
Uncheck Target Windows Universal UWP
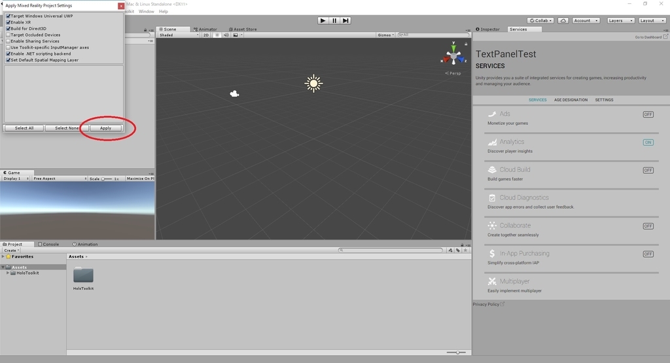tap(8, 16)
